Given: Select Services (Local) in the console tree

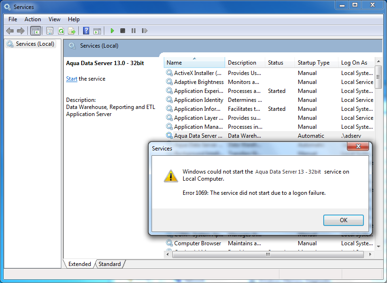Looking at the screenshot, I should tap(31, 44).
